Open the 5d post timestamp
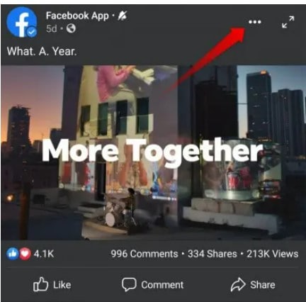 (52, 28)
